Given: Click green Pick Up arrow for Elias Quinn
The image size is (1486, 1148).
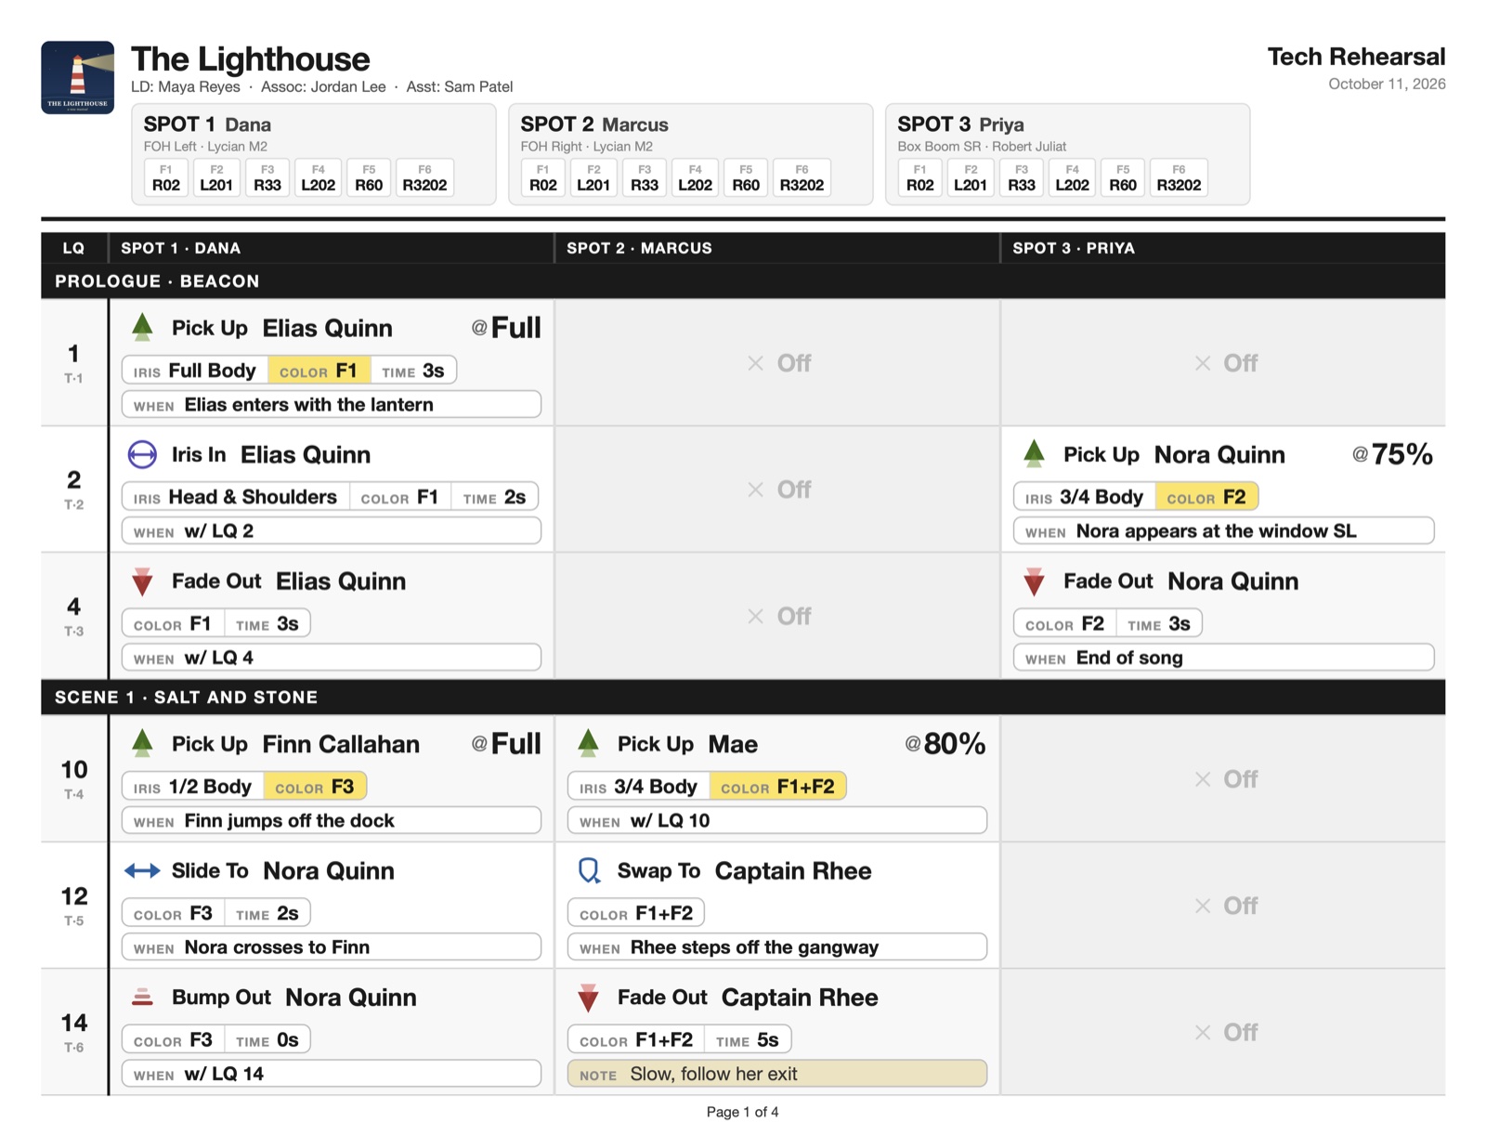Looking at the screenshot, I should 142,327.
